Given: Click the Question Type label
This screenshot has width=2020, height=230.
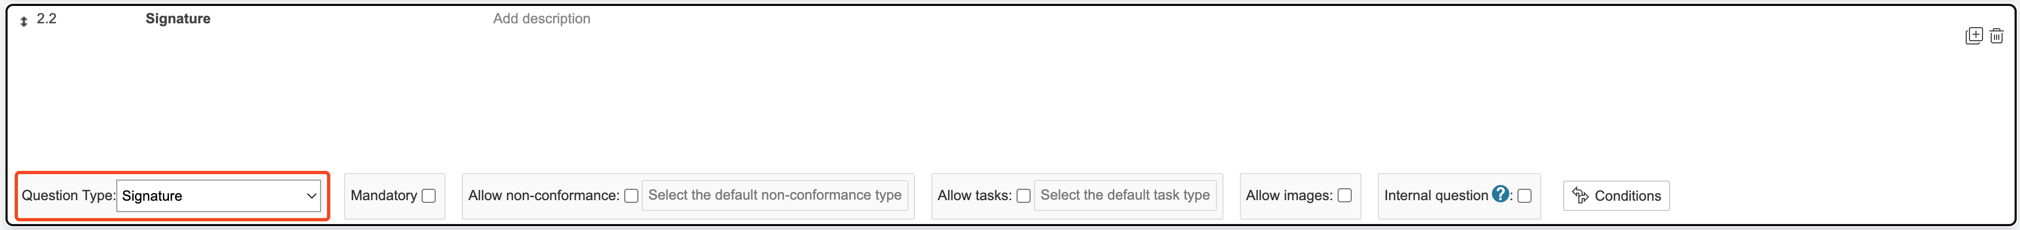Looking at the screenshot, I should 68,196.
